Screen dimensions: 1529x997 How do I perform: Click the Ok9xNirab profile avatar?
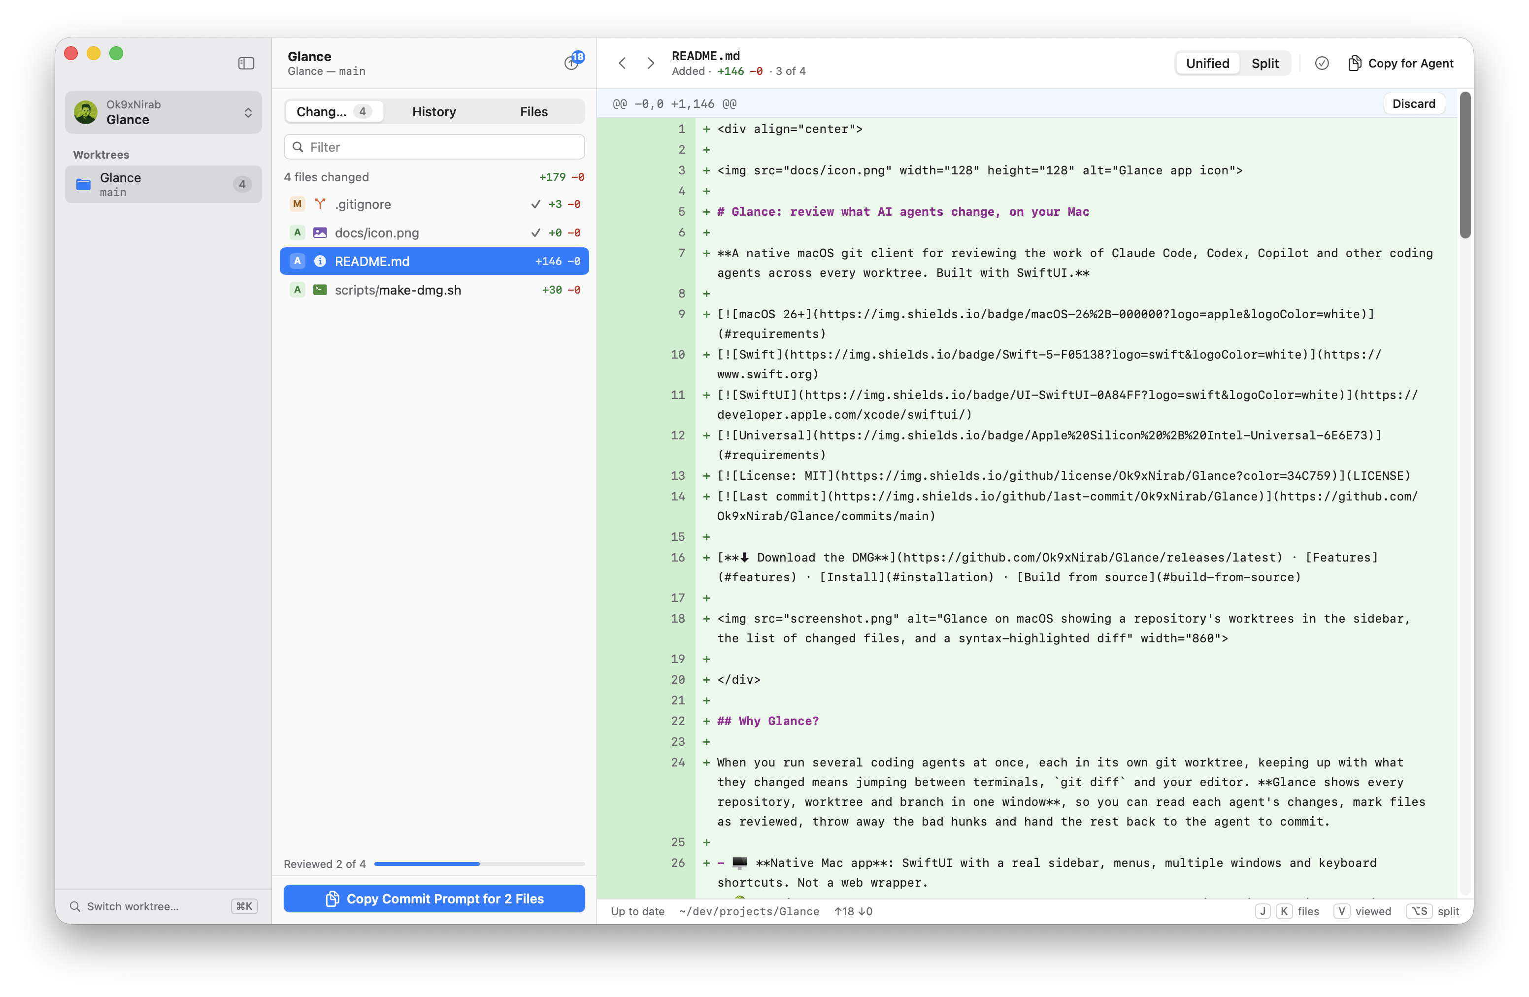(85, 112)
